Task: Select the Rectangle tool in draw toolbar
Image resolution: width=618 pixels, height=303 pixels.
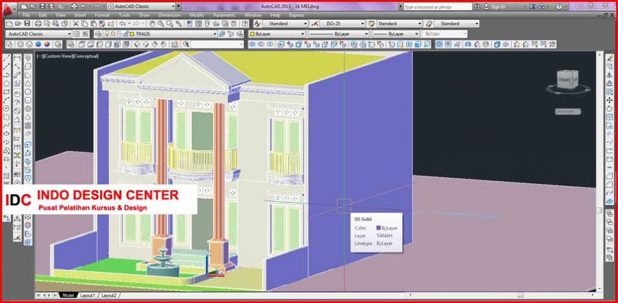Action: click(6, 92)
